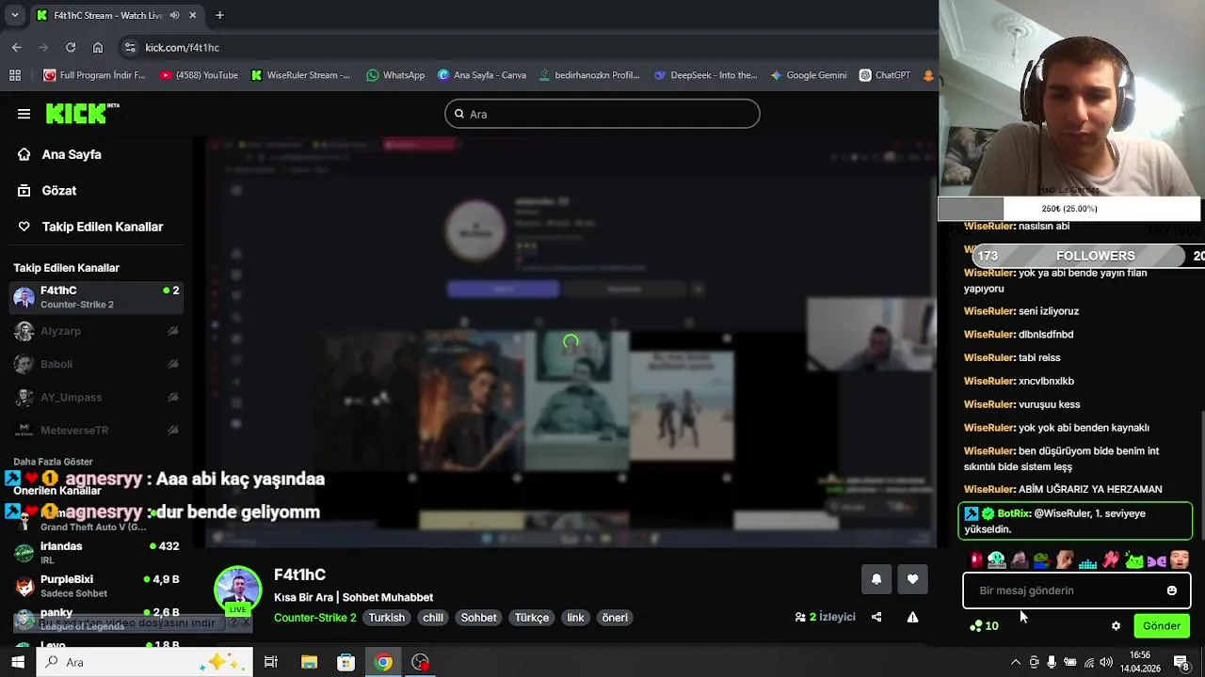Open Takip Edilen Kanallar in the sidebar menu

pos(90,227)
